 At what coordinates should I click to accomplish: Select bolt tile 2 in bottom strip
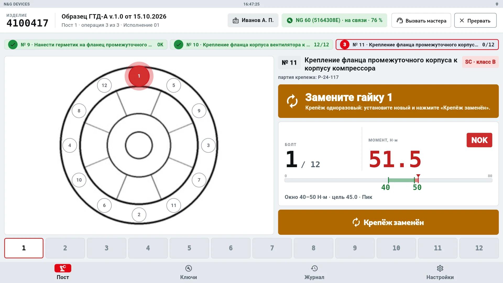coord(65,248)
